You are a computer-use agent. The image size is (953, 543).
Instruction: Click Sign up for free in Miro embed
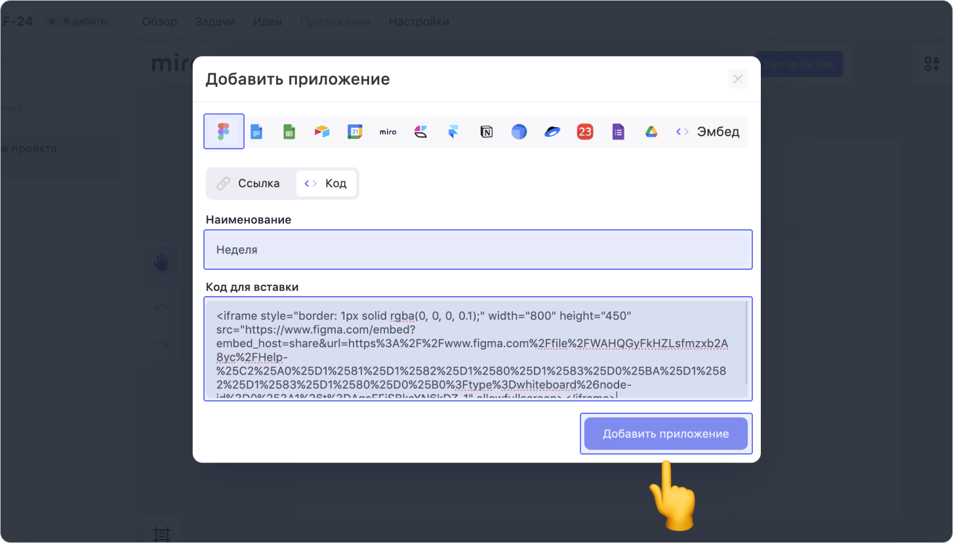click(799, 64)
